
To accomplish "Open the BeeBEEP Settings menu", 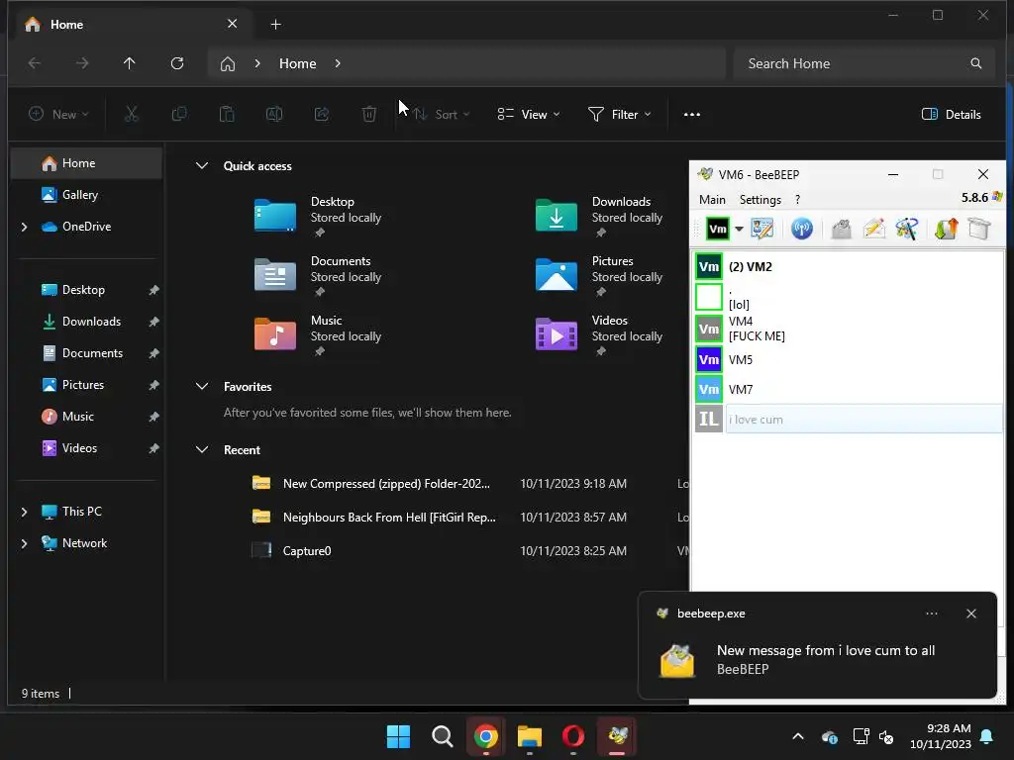I will click(760, 200).
